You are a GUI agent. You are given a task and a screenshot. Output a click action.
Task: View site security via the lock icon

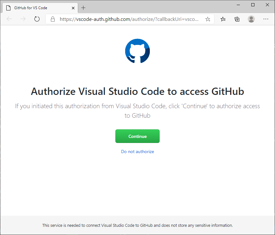pos(53,19)
